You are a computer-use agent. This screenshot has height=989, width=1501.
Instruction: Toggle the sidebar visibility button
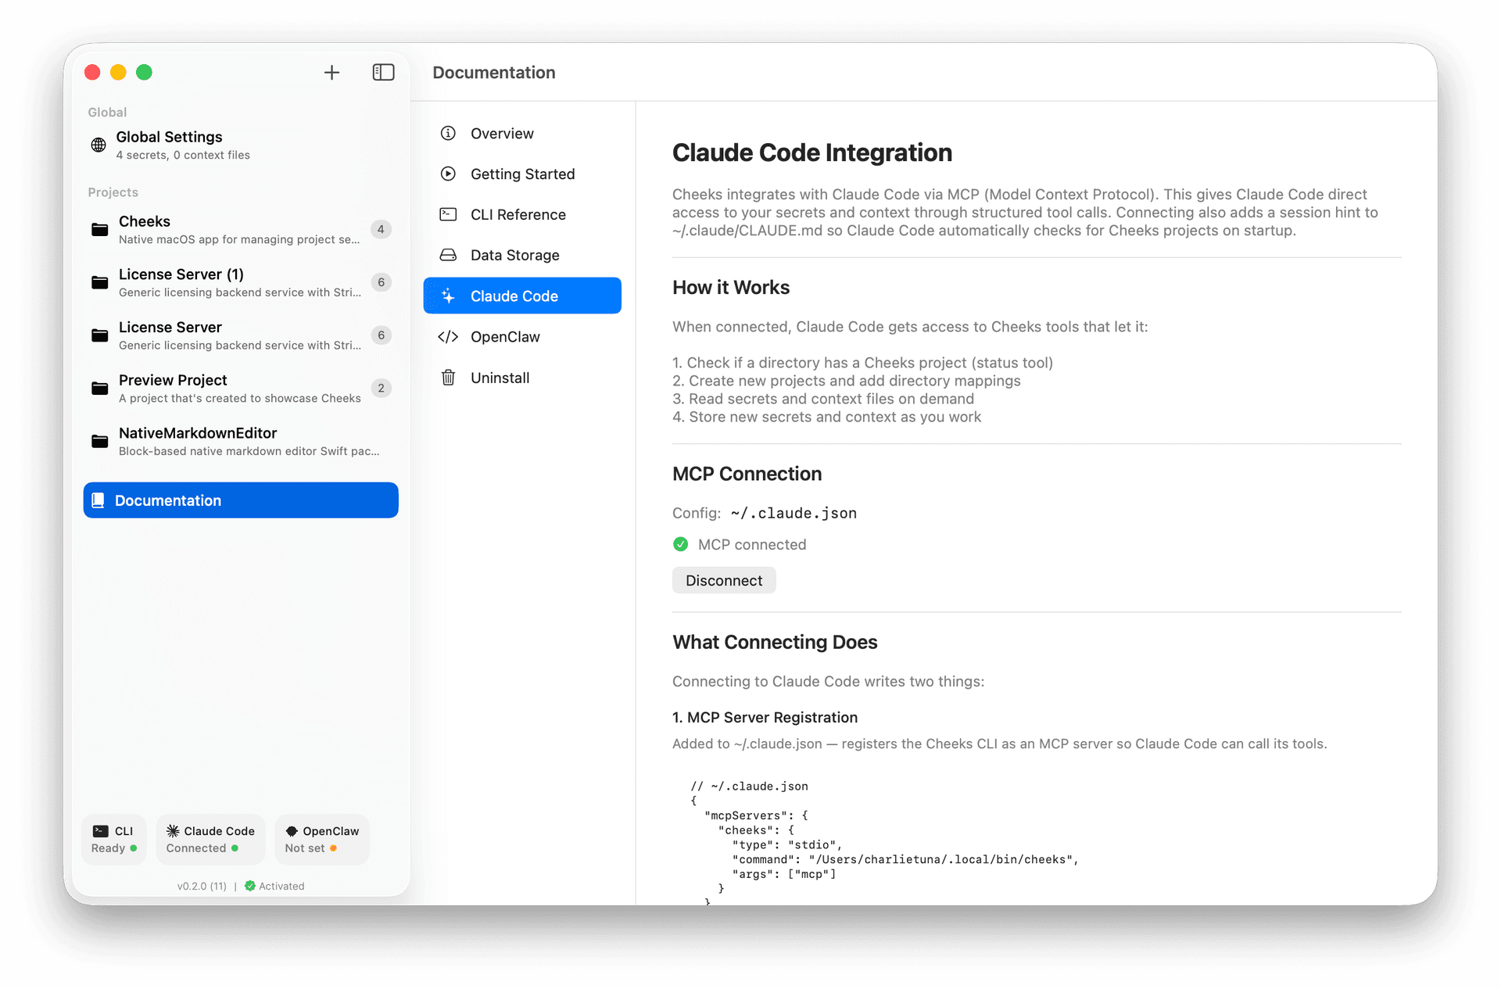[383, 72]
